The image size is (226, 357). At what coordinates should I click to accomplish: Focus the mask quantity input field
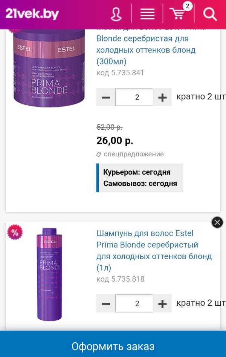[134, 97]
